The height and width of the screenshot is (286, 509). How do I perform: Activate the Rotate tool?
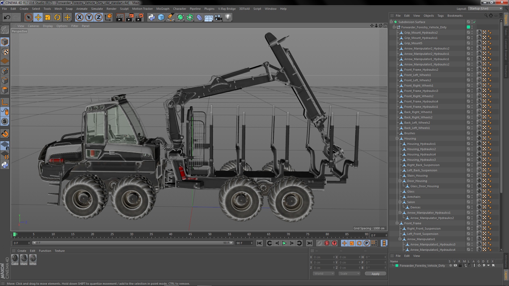click(57, 17)
